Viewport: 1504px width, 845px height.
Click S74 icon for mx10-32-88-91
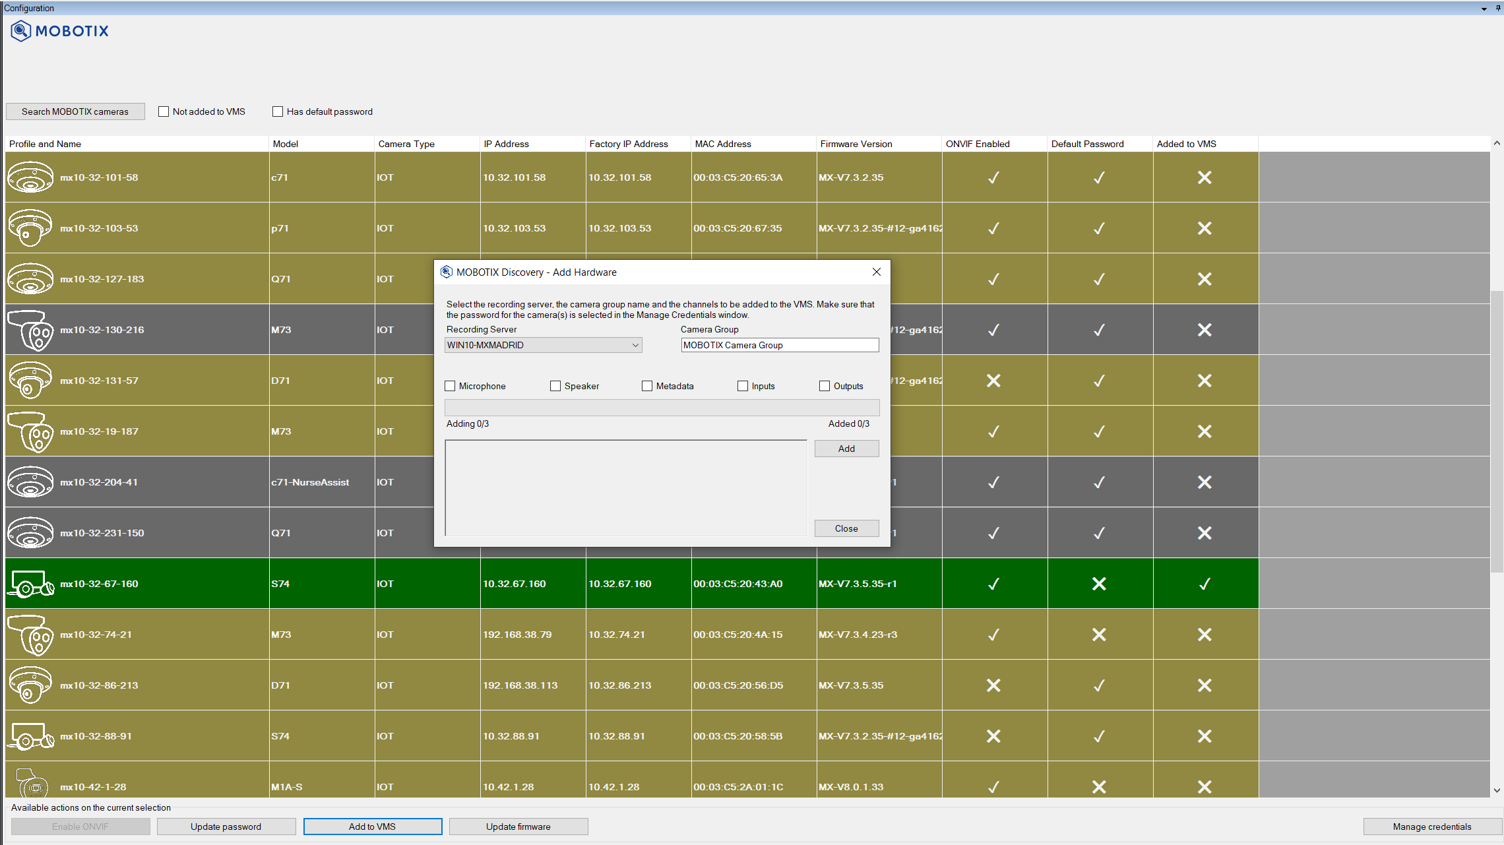(x=32, y=736)
